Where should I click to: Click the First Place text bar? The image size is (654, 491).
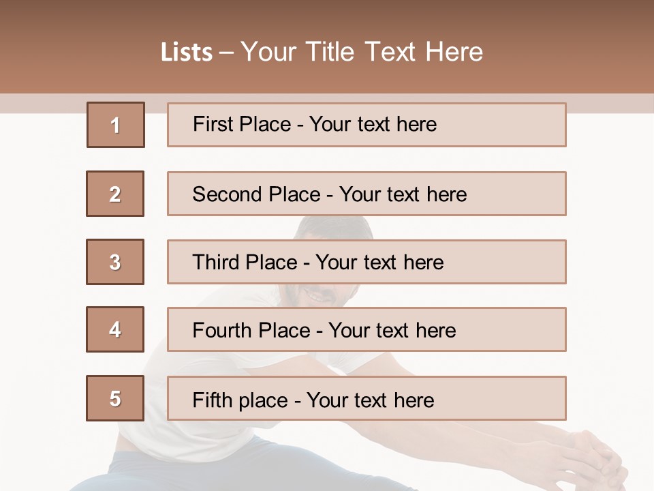point(367,125)
